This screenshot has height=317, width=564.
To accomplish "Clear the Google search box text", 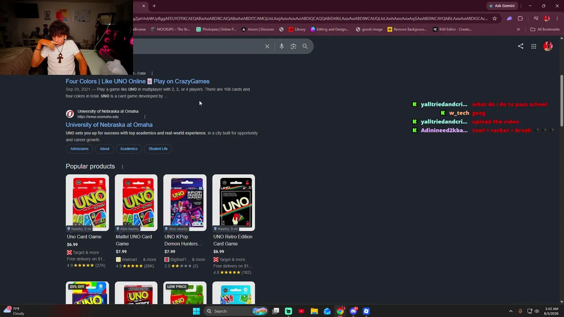I will pos(267,46).
